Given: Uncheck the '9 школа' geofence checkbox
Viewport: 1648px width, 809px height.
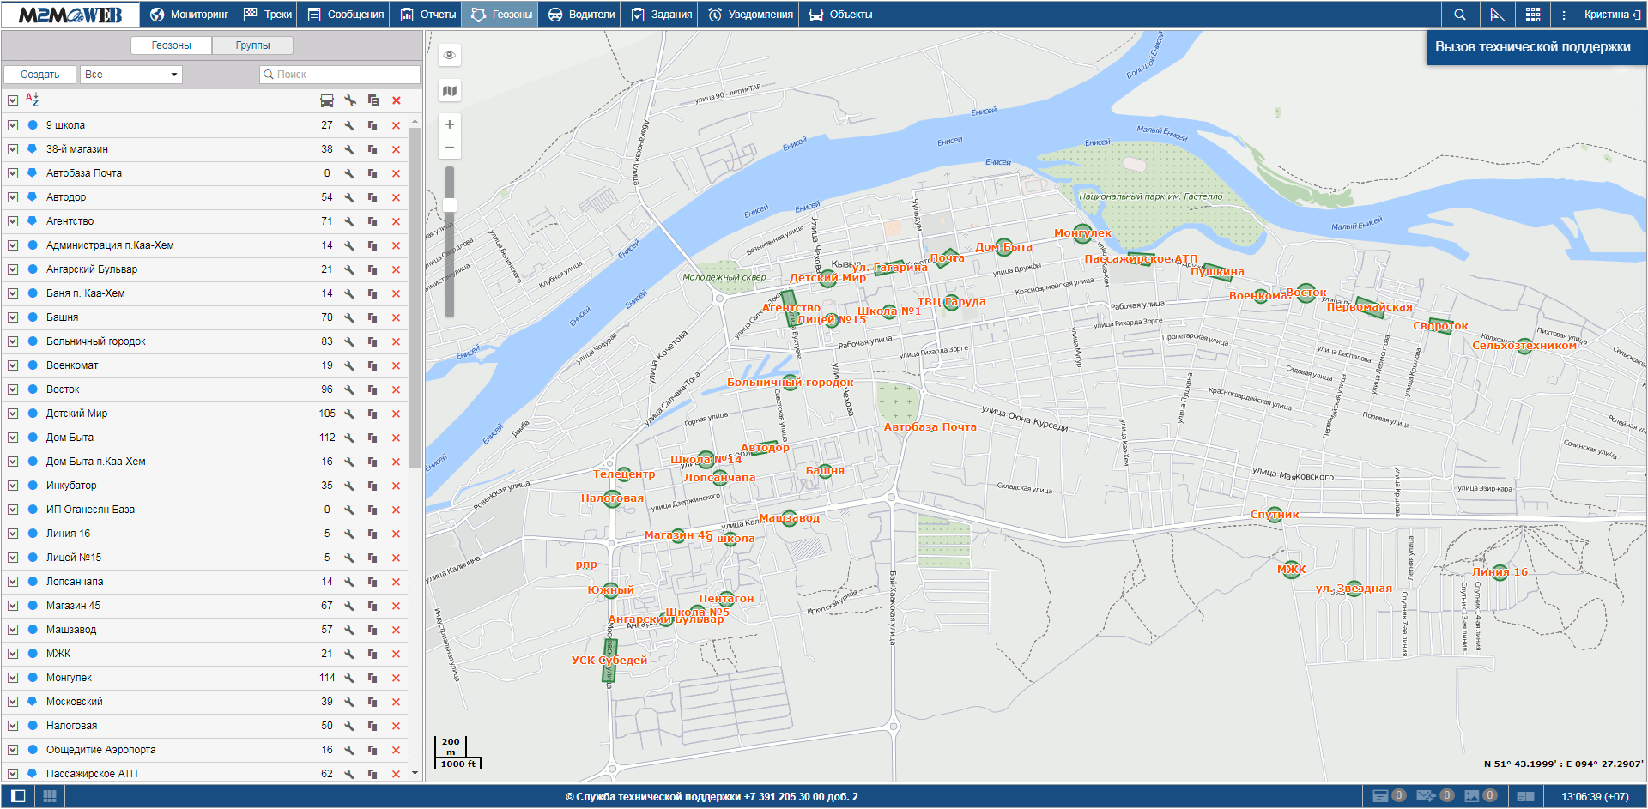Looking at the screenshot, I should (x=13, y=125).
